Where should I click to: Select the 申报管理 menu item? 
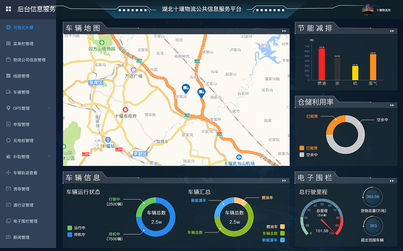point(20,124)
